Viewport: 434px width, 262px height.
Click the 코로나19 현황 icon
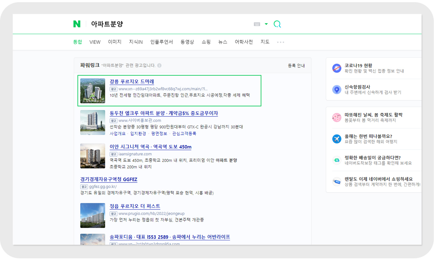pos(337,68)
